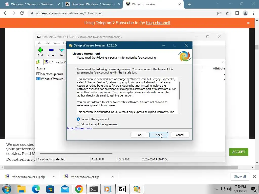This screenshot has width=259, height=194.
Task: Click the taskbar clock showing 7:50 PM
Action: click(x=241, y=189)
